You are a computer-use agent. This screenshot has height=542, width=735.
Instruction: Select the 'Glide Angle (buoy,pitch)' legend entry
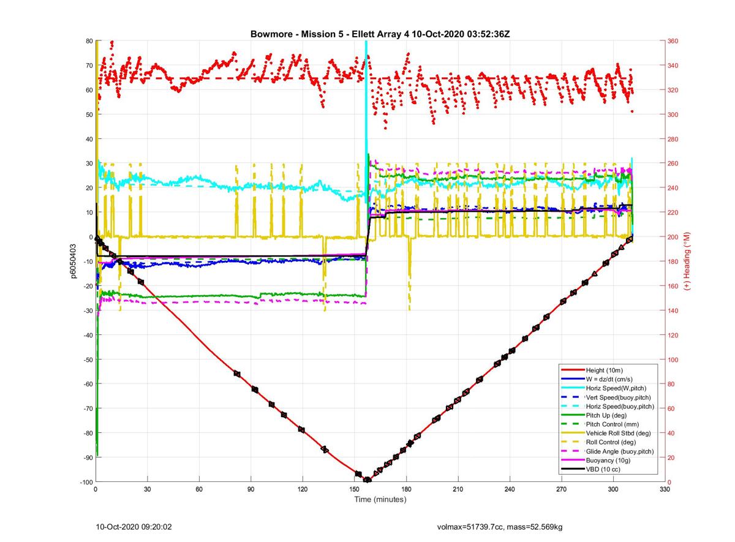click(620, 451)
